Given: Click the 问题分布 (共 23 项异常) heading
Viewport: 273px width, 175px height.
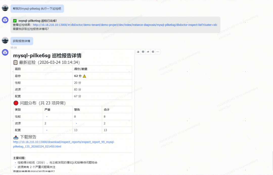Looking at the screenshot, I should tap(39, 103).
